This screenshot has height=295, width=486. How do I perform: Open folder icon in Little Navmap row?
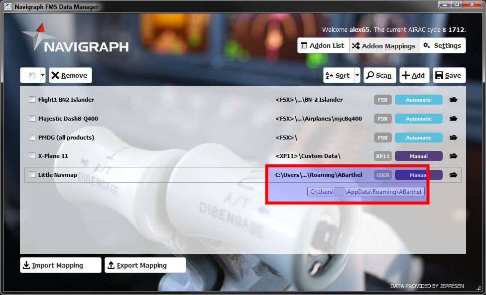coord(453,175)
